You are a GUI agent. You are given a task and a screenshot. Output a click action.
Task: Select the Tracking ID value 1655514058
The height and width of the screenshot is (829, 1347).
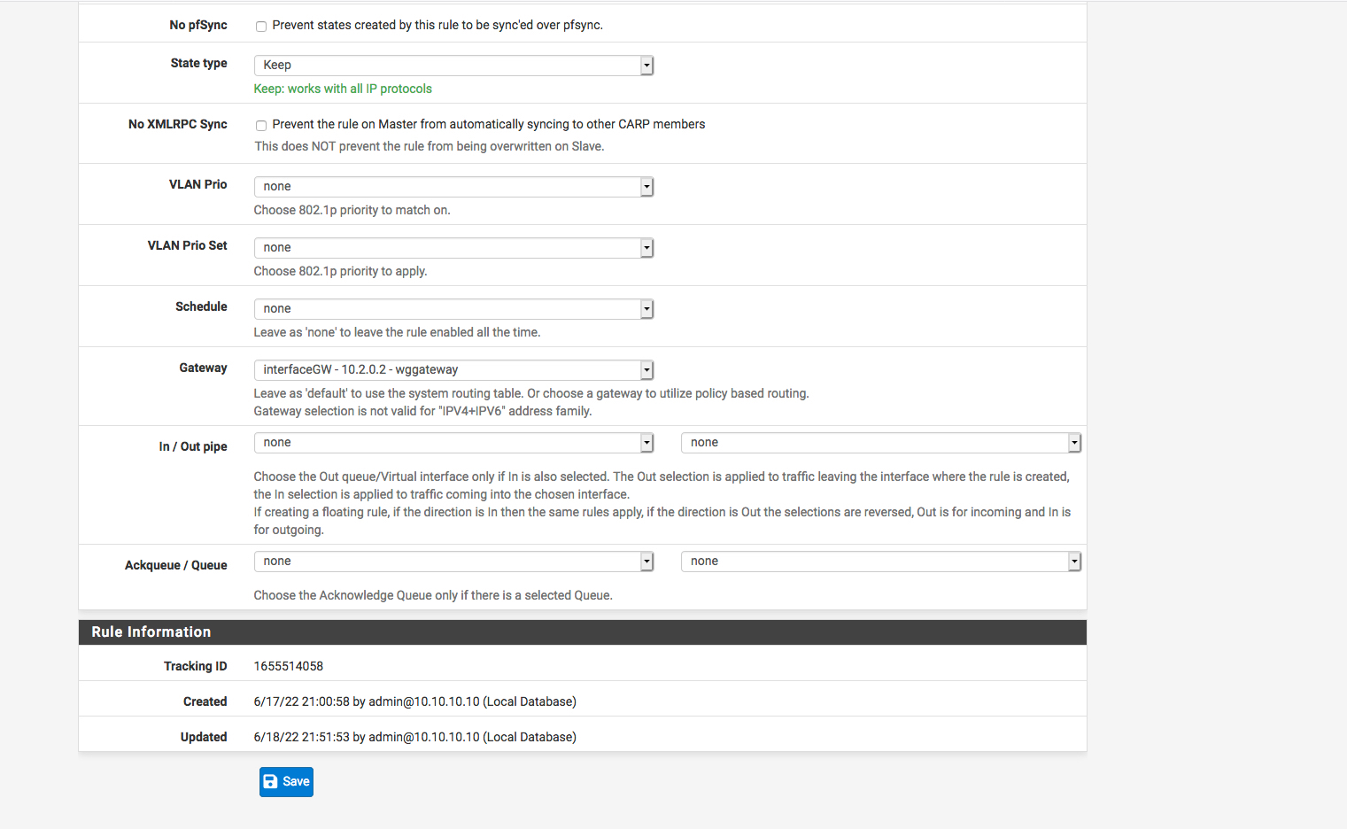289,666
